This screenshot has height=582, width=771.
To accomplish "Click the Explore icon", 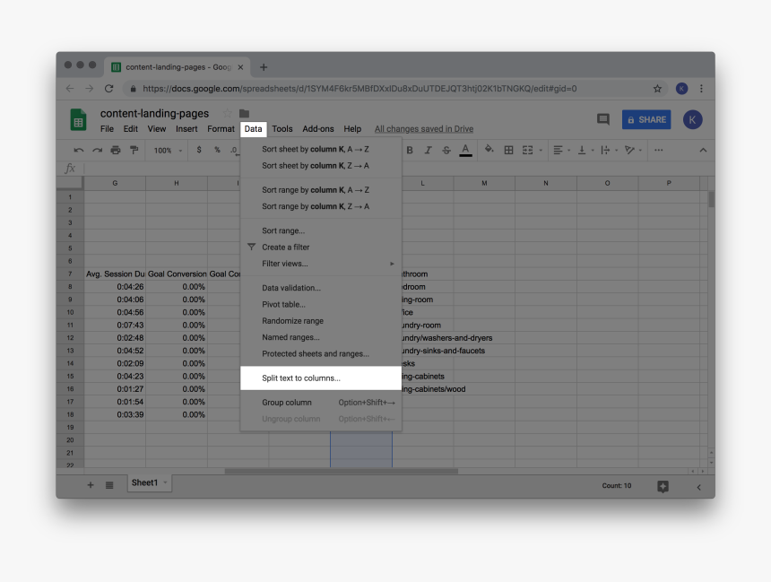I will 663,486.
